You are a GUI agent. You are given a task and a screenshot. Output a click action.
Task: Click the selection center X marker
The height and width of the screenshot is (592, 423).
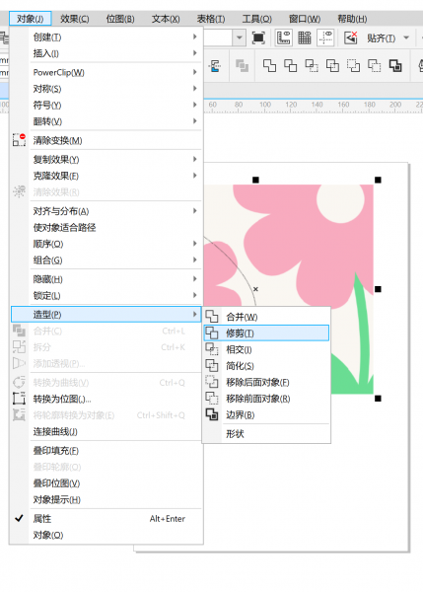pos(255,289)
